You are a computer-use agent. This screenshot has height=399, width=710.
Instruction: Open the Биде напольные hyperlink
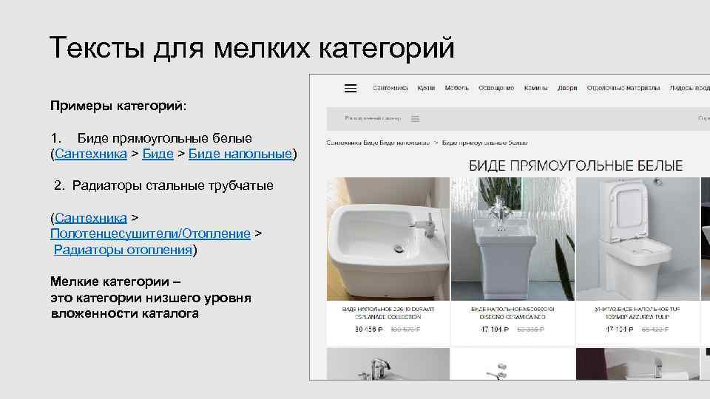click(x=240, y=154)
